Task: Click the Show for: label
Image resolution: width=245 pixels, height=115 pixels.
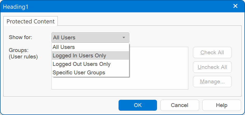Action: click(x=20, y=37)
